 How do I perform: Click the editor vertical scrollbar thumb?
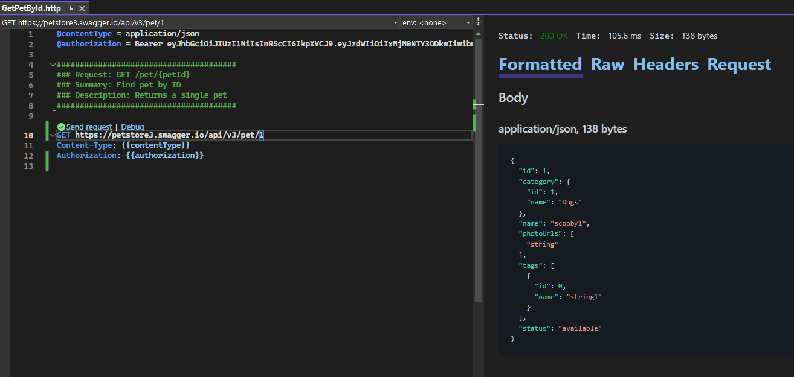tap(478, 169)
